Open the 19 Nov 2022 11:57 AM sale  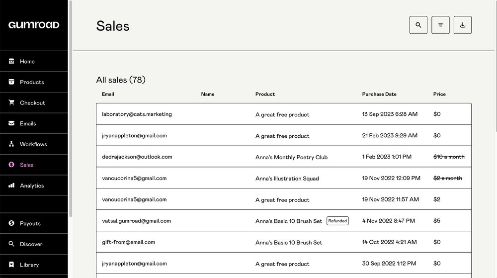tap(284, 199)
